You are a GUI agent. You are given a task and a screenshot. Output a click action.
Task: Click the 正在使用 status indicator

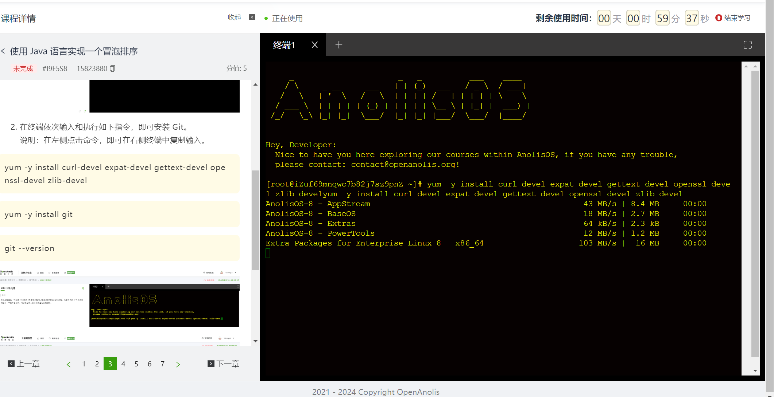tap(283, 19)
